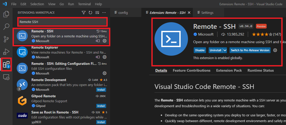This screenshot has width=286, height=125.
Task: Install the Remote Development extension pack
Action: [x=101, y=90]
